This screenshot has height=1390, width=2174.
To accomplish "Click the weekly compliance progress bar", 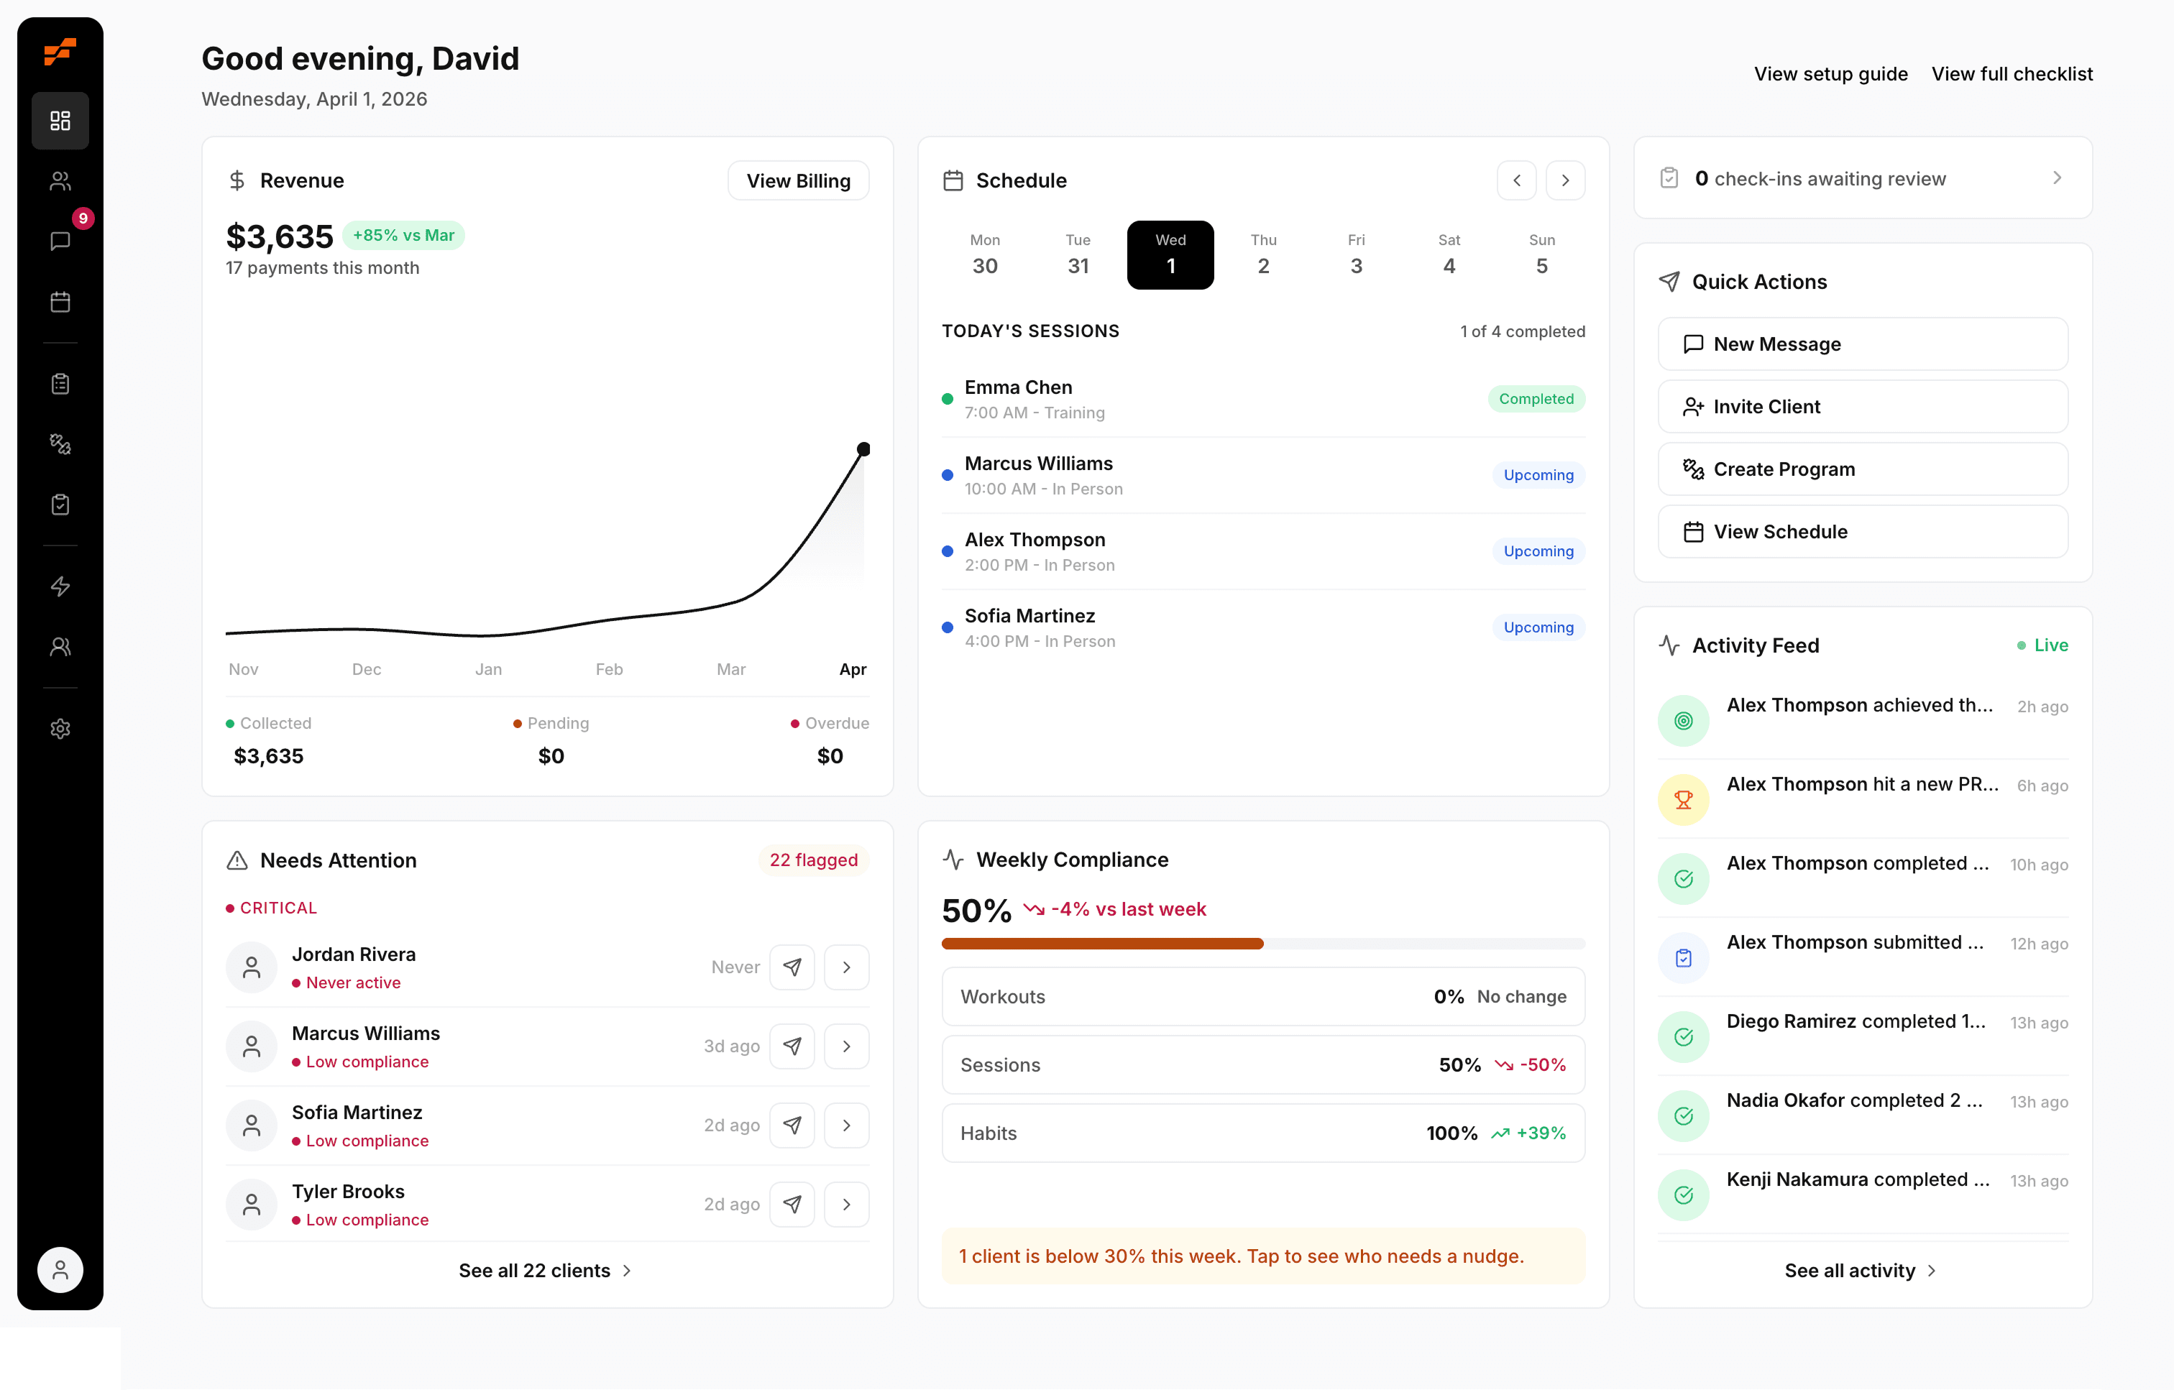I will tap(1262, 943).
